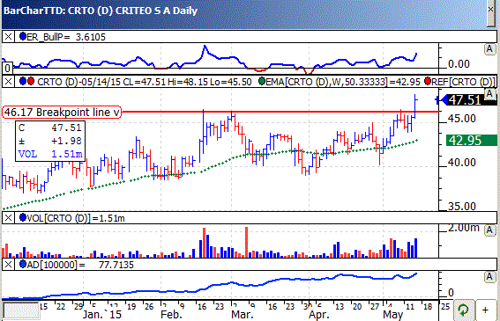Click the ER_BullP= 3.6105 label
The height and width of the screenshot is (321, 500).
point(66,37)
